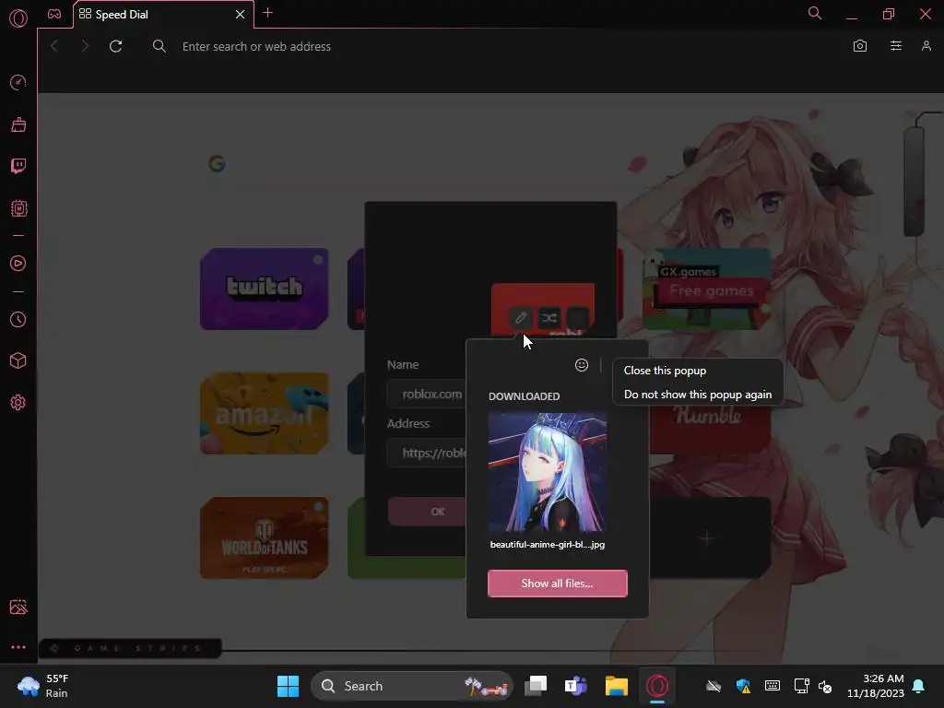Image resolution: width=944 pixels, height=708 pixels.
Task: Open the World of Tanks tile
Action: (x=265, y=537)
